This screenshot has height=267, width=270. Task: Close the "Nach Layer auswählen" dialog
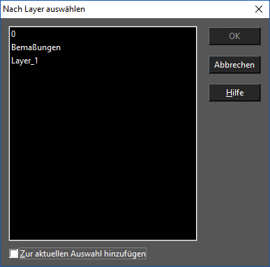[x=259, y=9]
